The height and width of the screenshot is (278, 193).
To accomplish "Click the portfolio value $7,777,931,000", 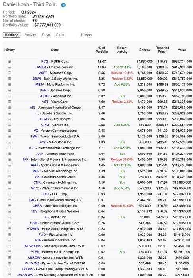I will click(48, 25).
